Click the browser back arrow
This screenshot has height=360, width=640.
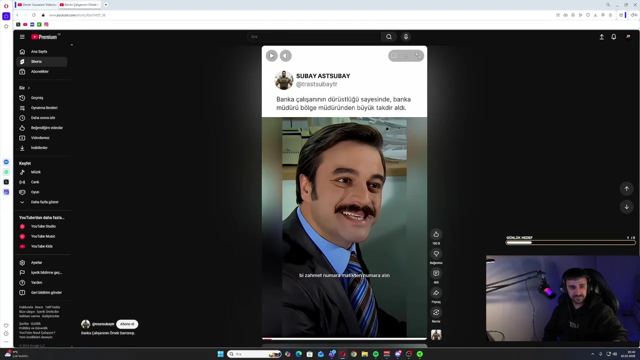[x=17, y=15]
